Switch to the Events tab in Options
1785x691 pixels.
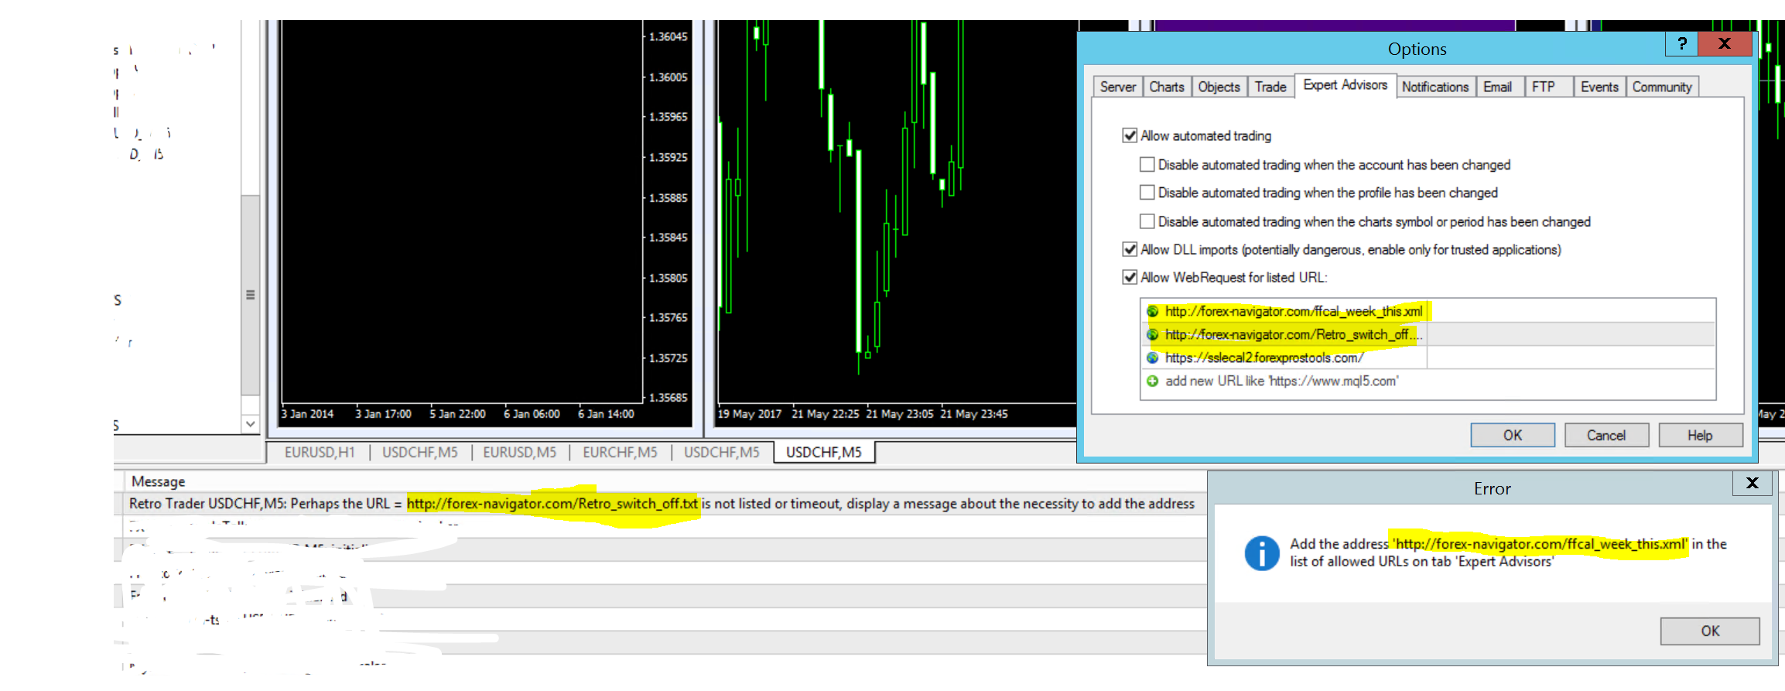(x=1599, y=87)
